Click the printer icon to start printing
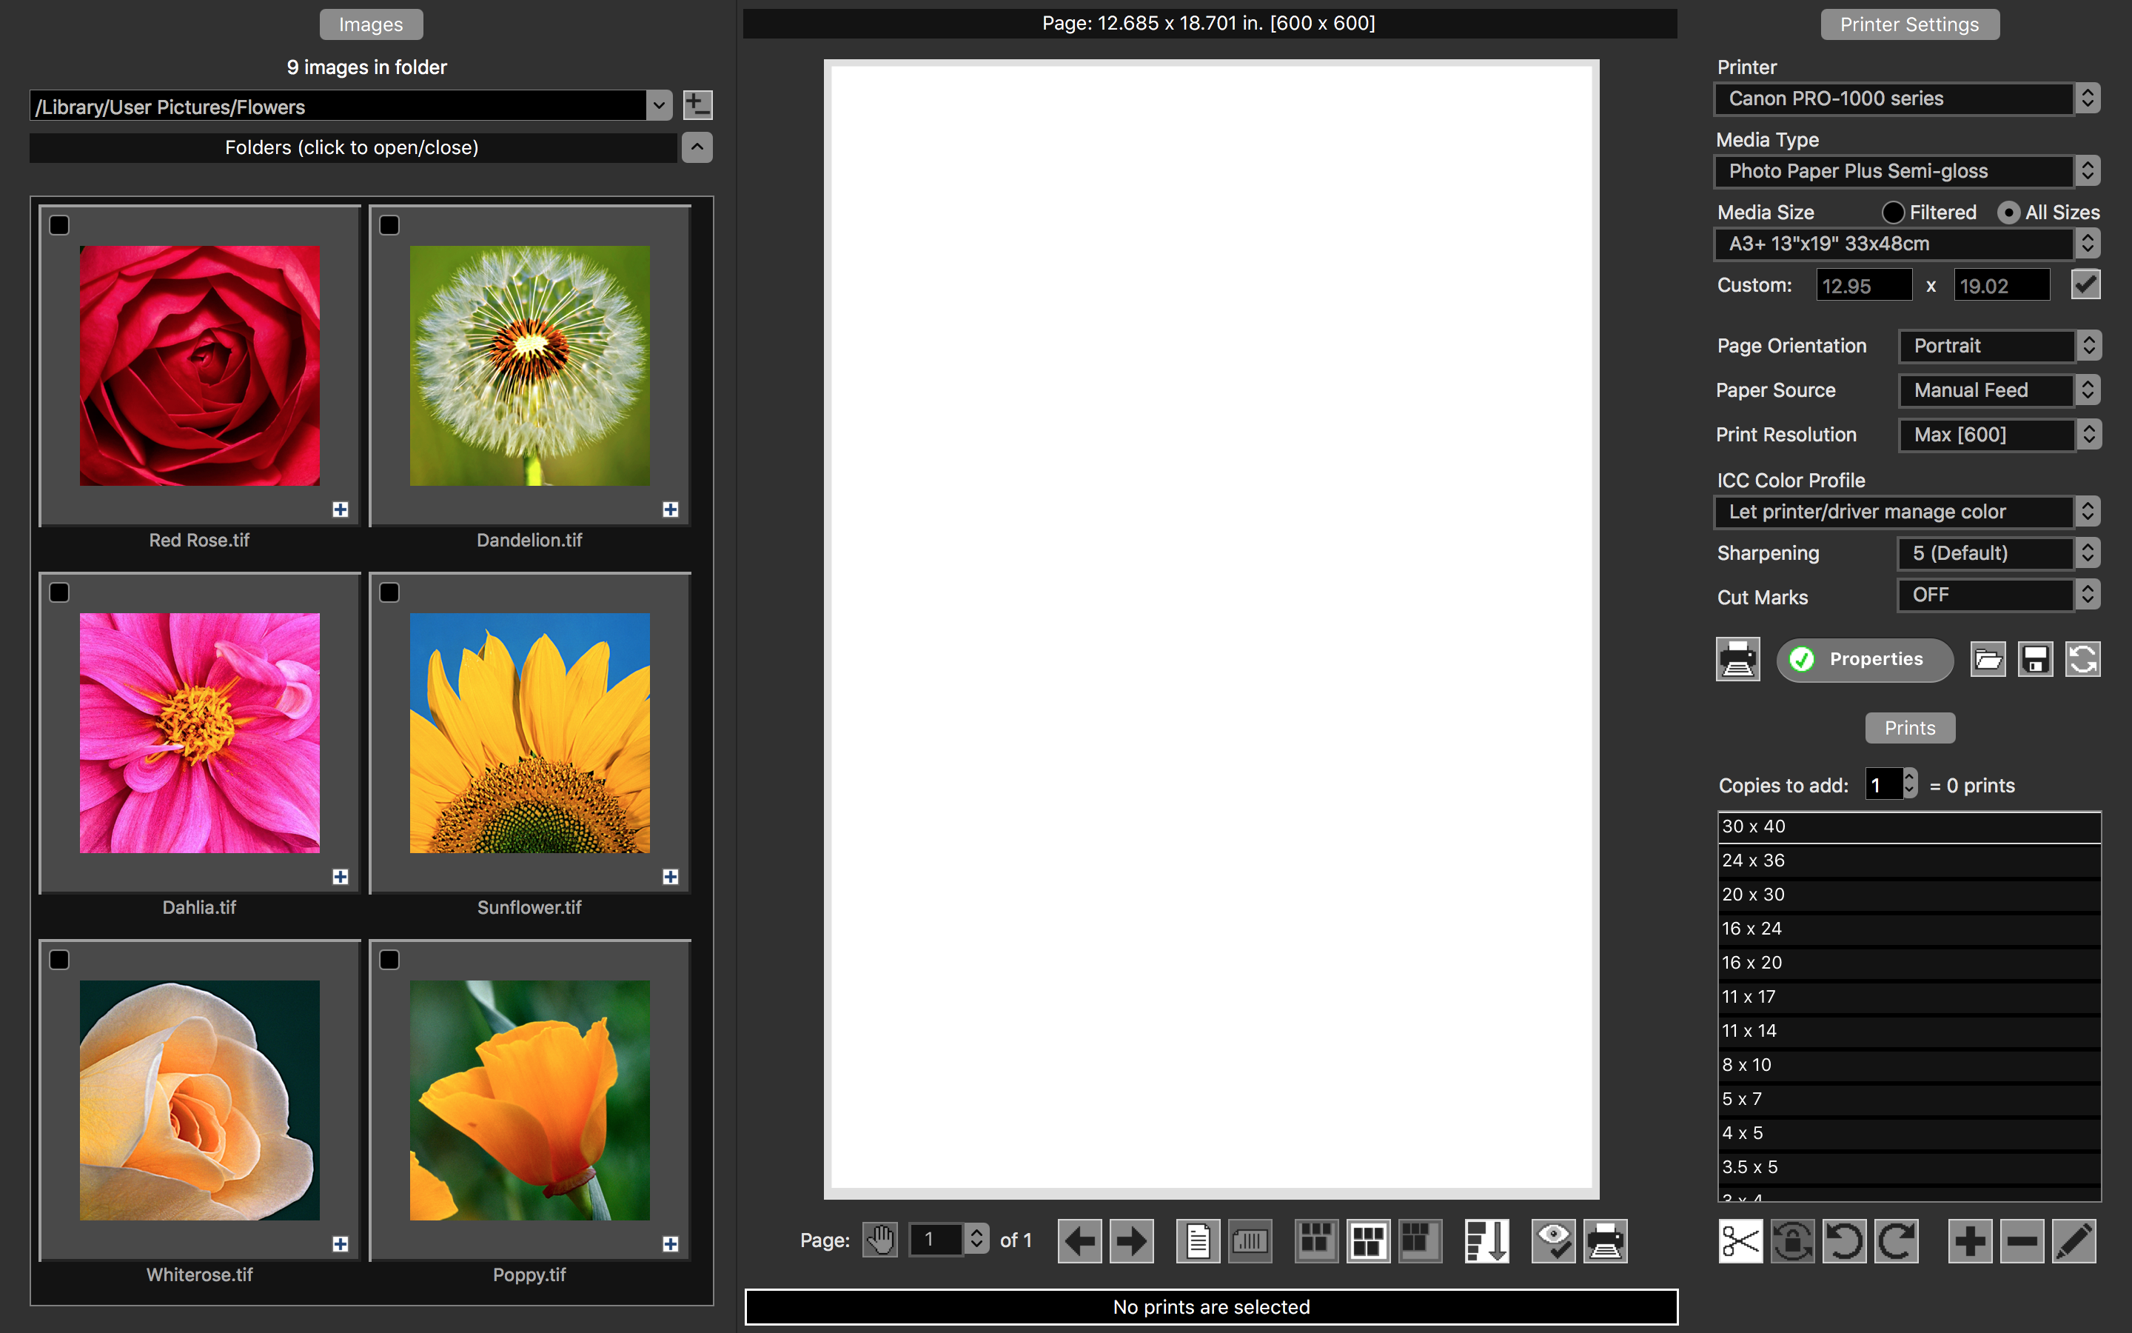The height and width of the screenshot is (1333, 2132). pyautogui.click(x=1605, y=1240)
